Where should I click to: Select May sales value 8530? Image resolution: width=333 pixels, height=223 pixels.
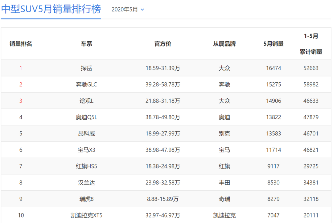point(273,183)
